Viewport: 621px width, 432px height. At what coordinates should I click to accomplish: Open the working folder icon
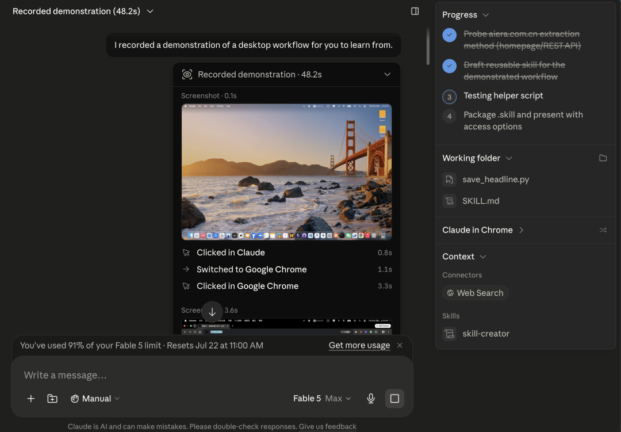click(x=603, y=158)
